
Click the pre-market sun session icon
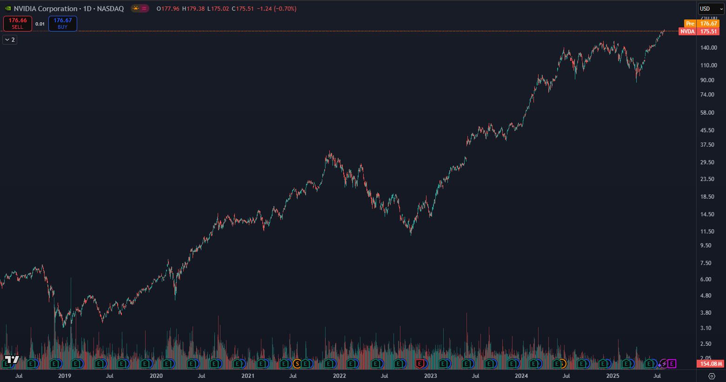point(136,8)
